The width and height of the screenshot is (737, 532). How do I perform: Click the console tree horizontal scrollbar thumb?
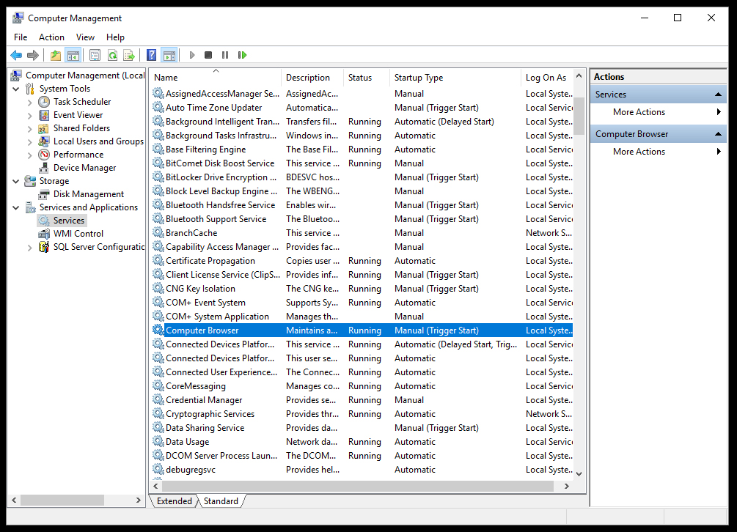click(x=62, y=500)
